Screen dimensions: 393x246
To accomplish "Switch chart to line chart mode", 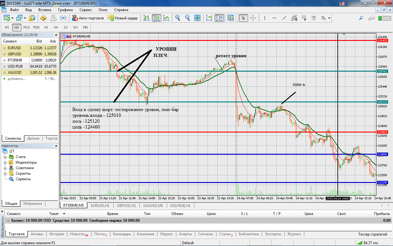I will tap(166, 18).
